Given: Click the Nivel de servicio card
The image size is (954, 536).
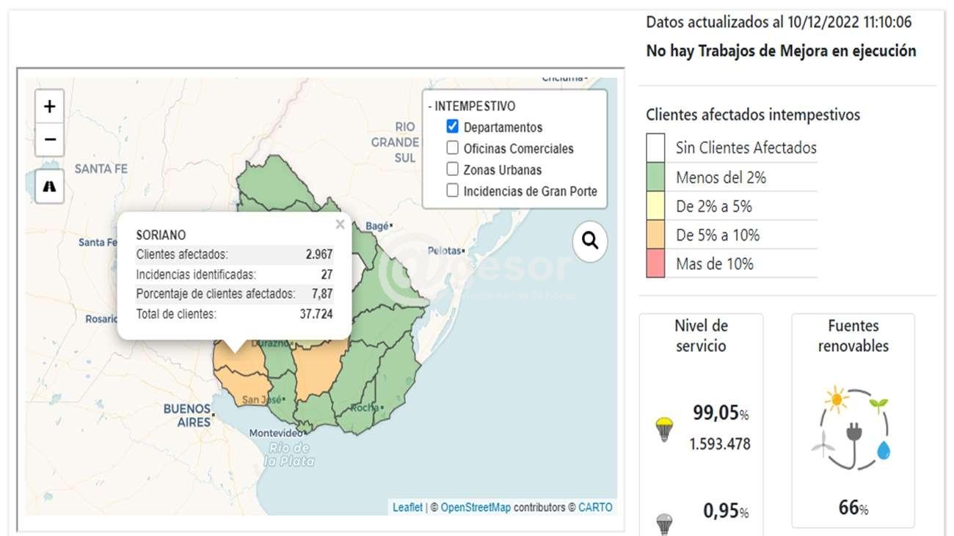Looking at the screenshot, I should click(701, 336).
